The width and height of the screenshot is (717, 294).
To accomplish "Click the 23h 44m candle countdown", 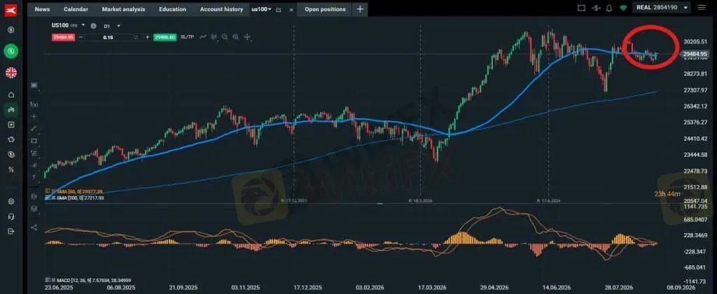I will pyautogui.click(x=667, y=194).
